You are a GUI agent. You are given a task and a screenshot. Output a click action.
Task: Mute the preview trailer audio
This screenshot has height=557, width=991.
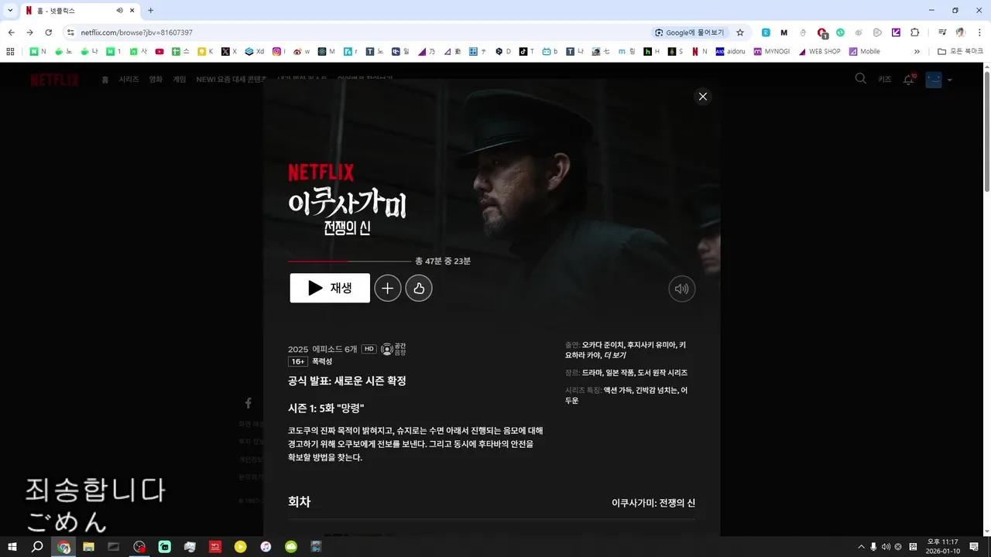point(682,289)
